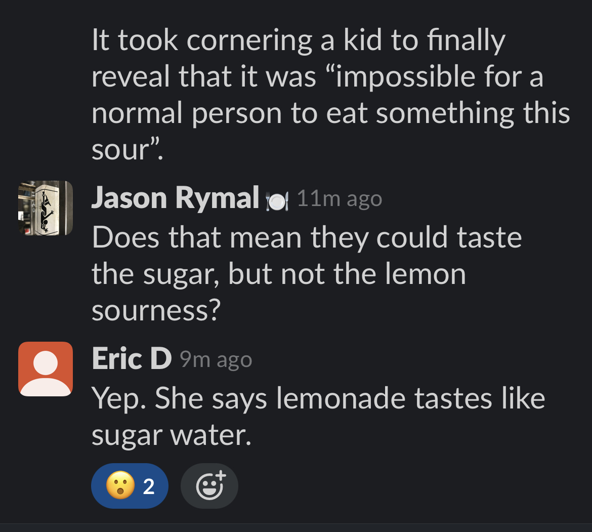The height and width of the screenshot is (532, 592).
Task: Add a new emoji reaction to Eric's message
Action: pyautogui.click(x=209, y=486)
